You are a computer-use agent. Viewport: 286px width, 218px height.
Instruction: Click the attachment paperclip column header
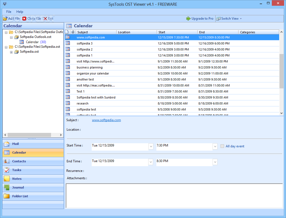(x=73, y=32)
